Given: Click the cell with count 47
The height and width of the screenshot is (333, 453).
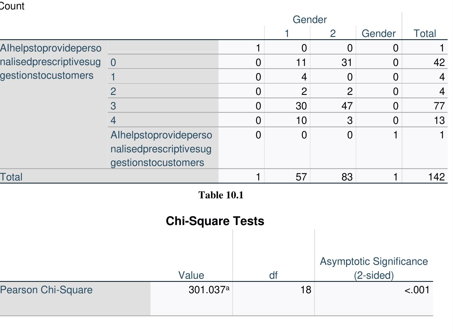Looking at the screenshot, I should click(x=347, y=106).
